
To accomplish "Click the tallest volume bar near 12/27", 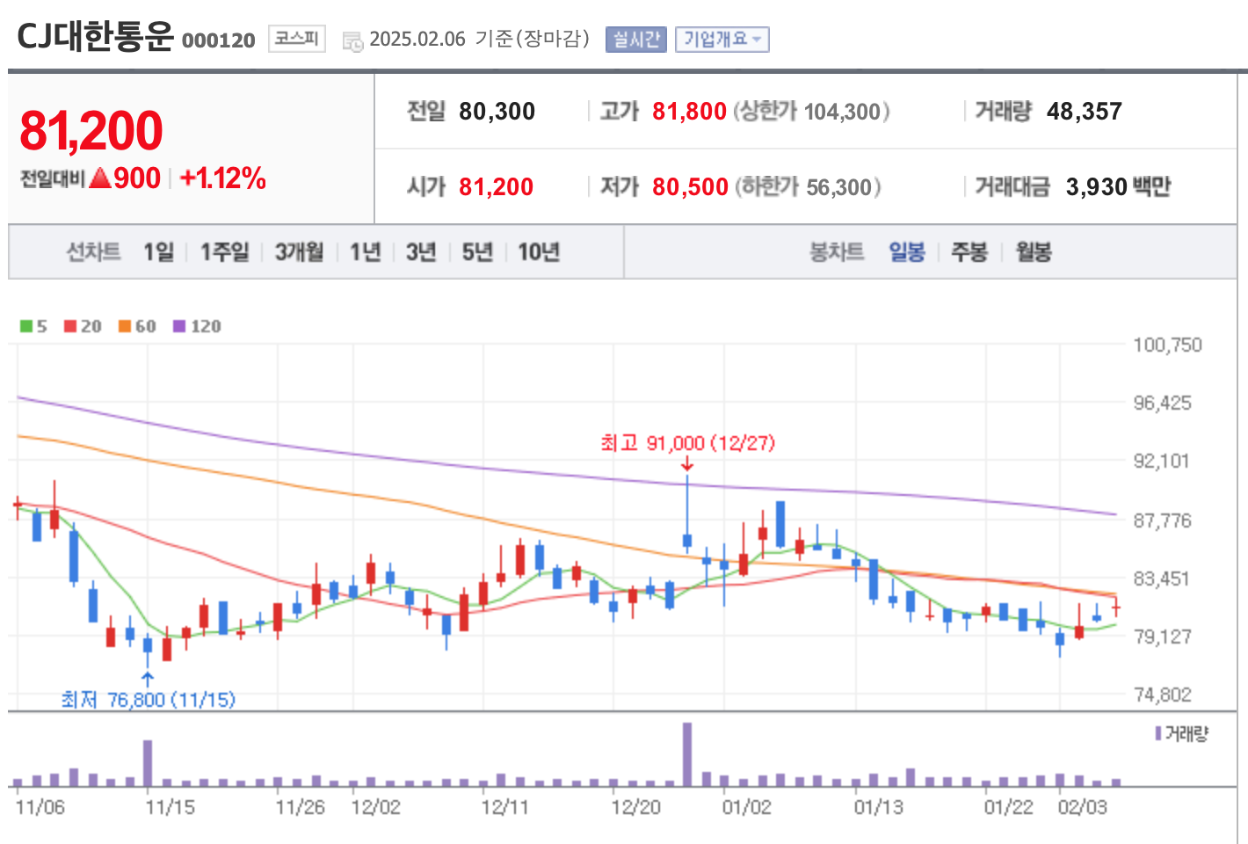I will [x=687, y=753].
